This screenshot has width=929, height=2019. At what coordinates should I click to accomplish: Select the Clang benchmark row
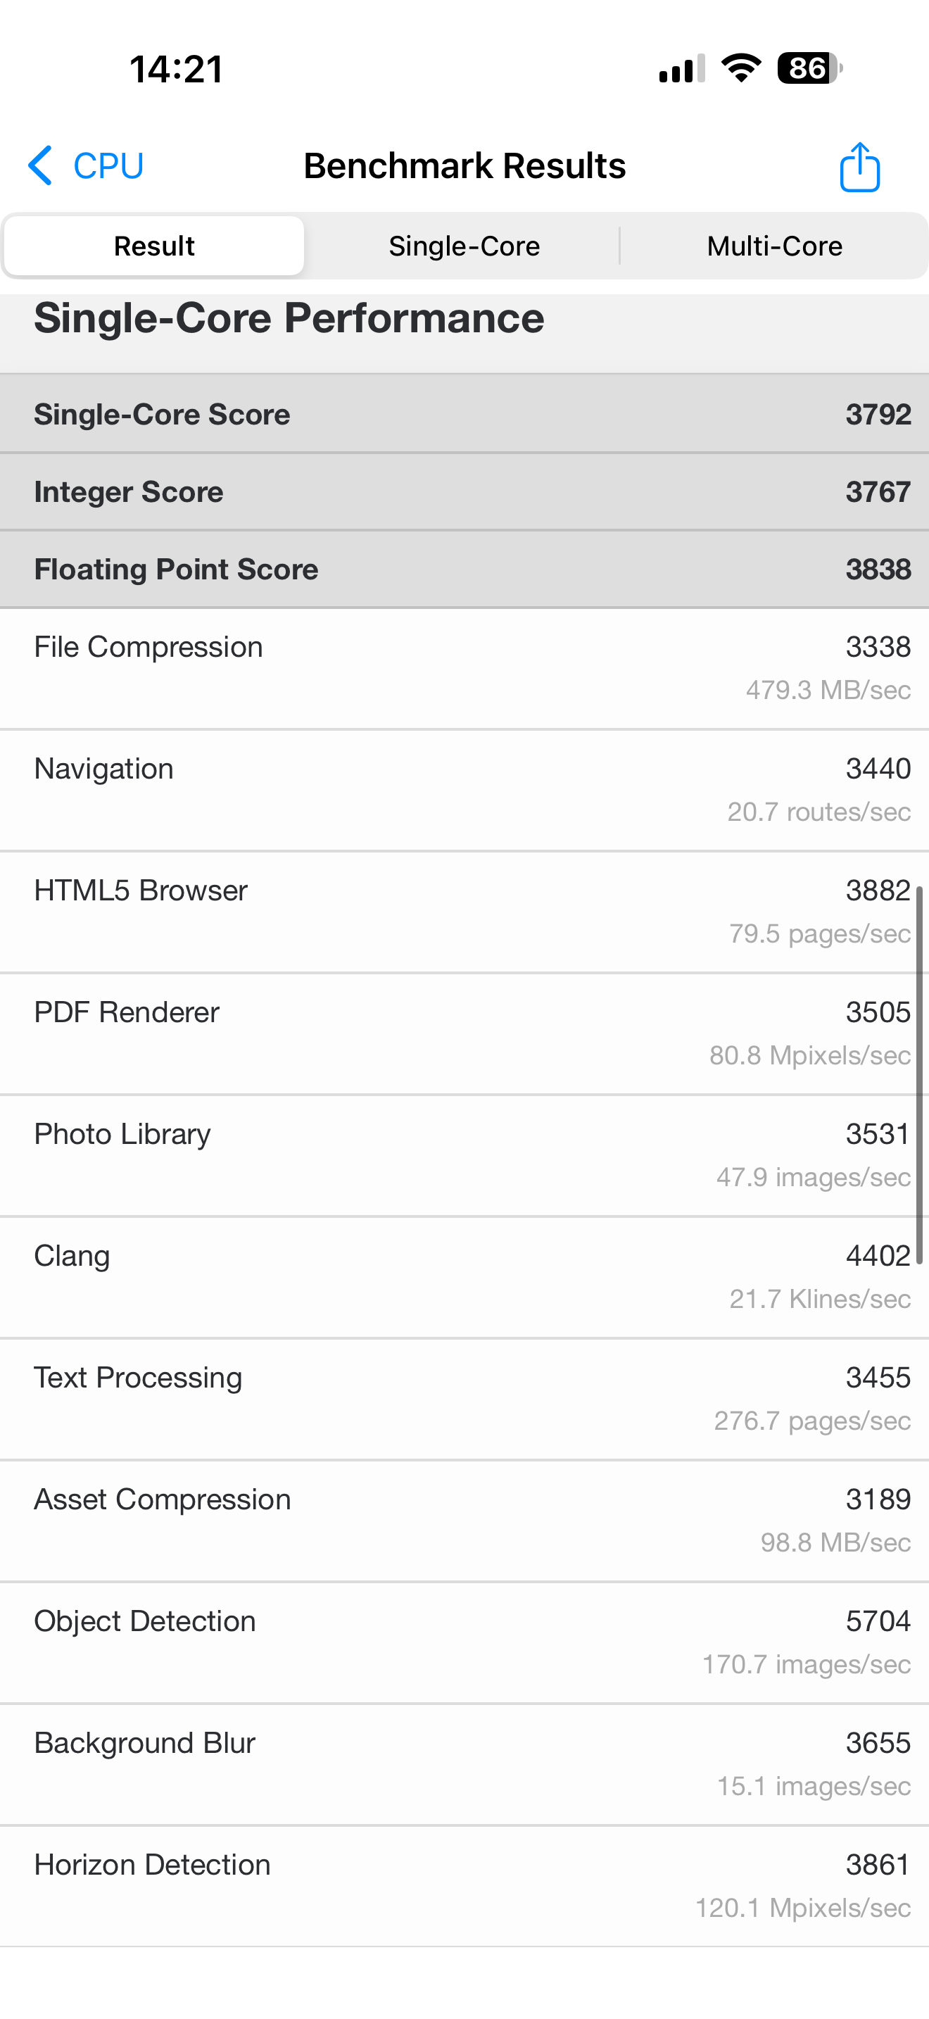coord(464,1277)
